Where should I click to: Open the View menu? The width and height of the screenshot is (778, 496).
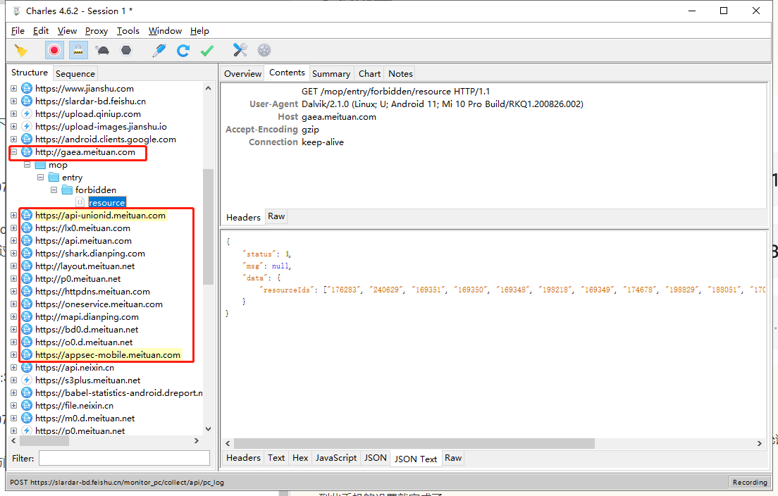tap(67, 31)
